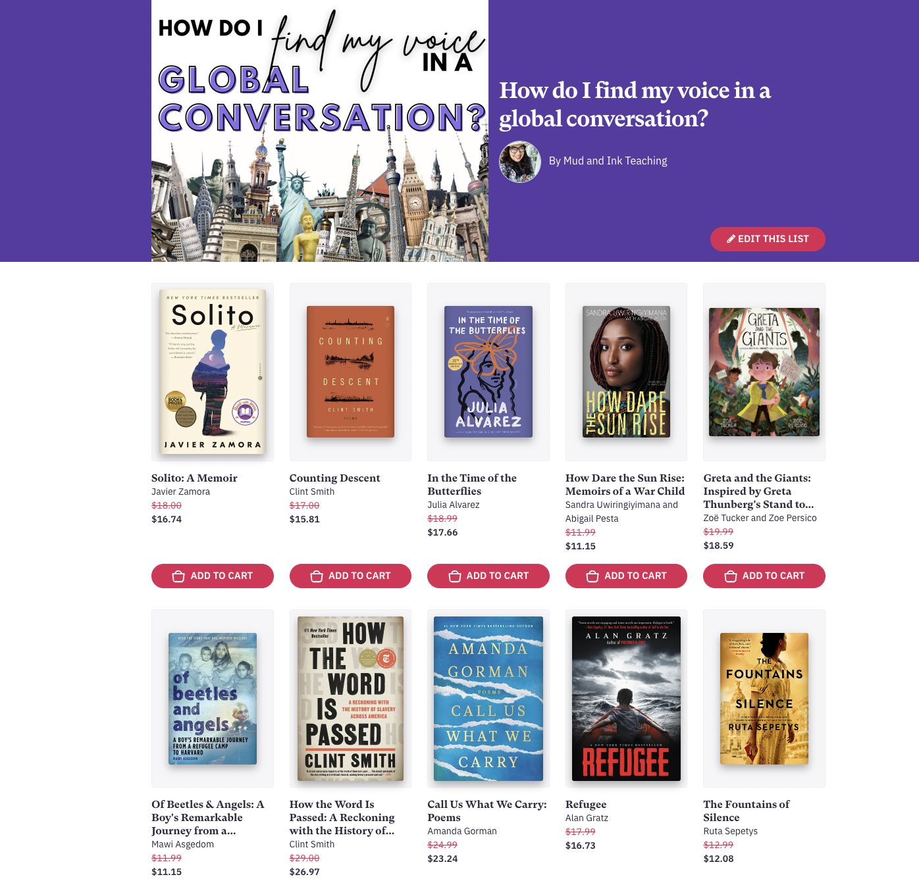The width and height of the screenshot is (919, 879).
Task: Click the global conversation list banner image
Action: pos(320,131)
